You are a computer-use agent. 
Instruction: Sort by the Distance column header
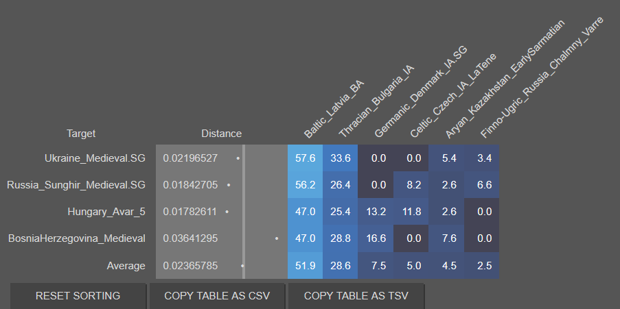221,134
